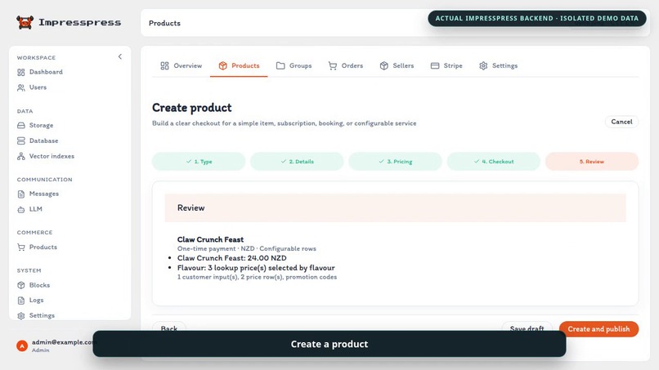Click the Blocks cube icon
The image size is (659, 370).
pyautogui.click(x=21, y=285)
